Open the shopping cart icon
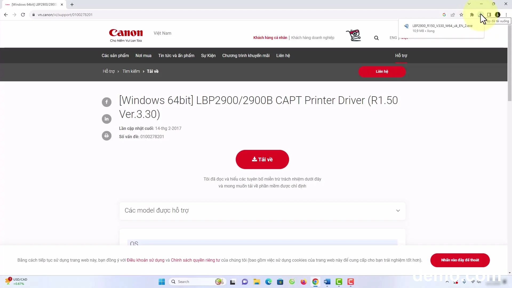Screen dimensions: 512x288 (354, 35)
